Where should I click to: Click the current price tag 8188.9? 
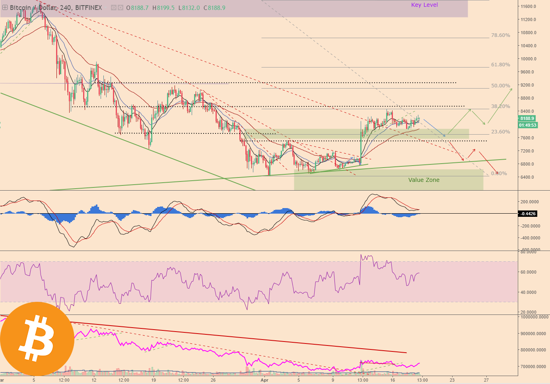point(527,118)
